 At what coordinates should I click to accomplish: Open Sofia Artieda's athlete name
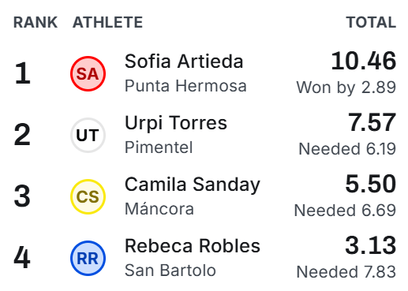184,62
